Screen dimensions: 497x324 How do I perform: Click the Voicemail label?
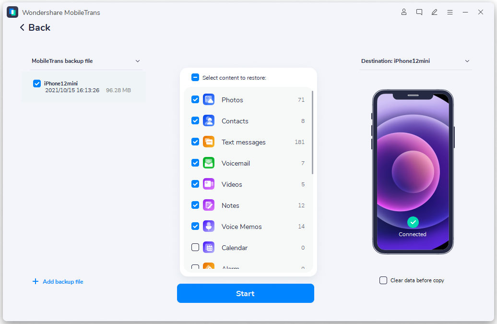click(236, 163)
